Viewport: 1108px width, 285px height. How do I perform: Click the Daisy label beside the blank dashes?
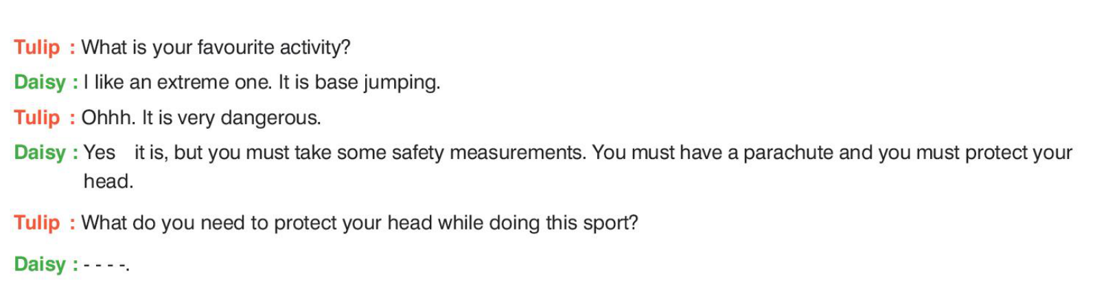click(40, 264)
